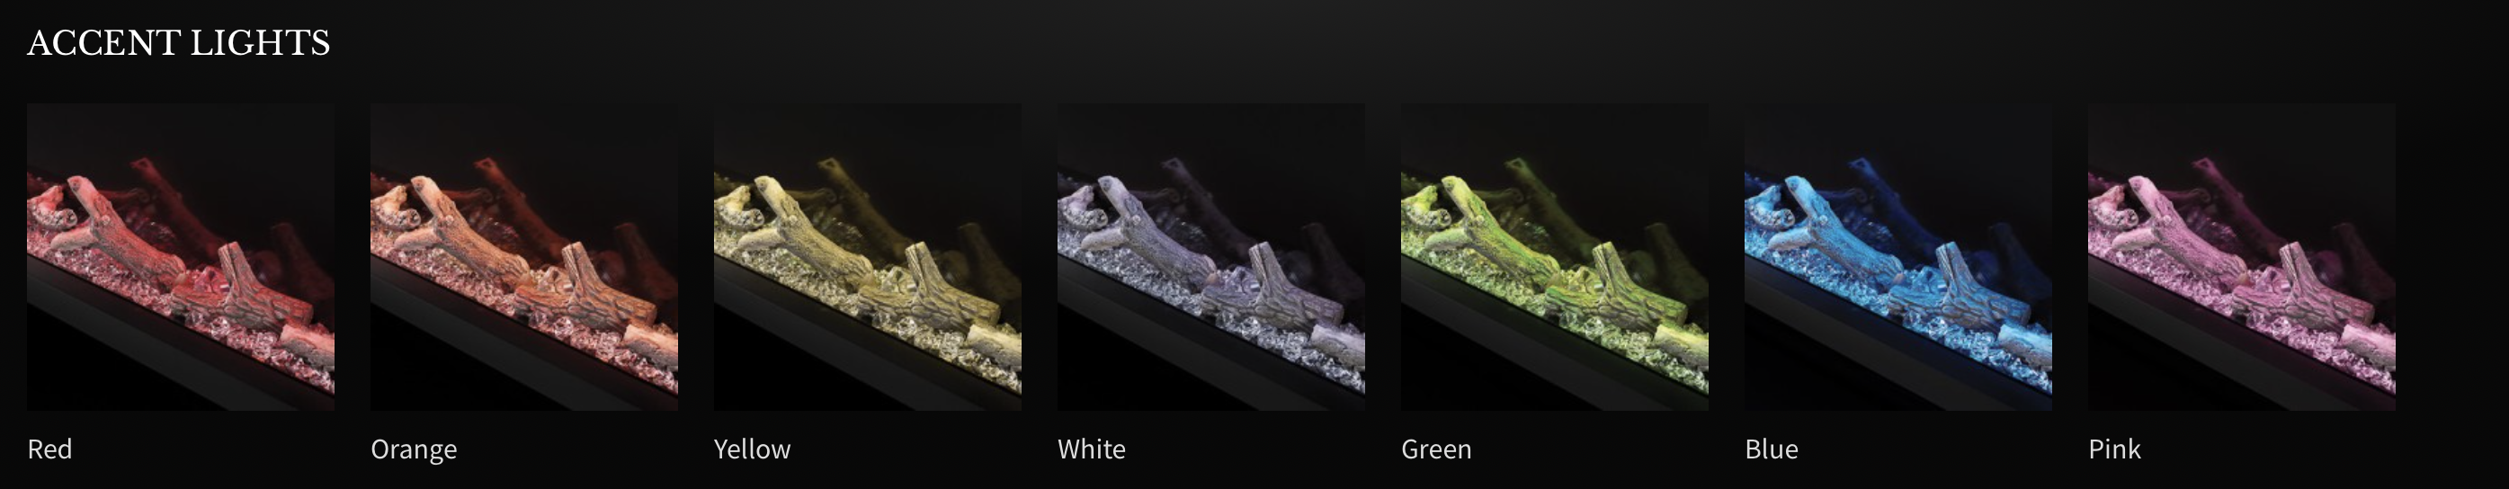Screen dimensions: 2509x489
Task: Click the Orange label text
Action: (x=414, y=450)
